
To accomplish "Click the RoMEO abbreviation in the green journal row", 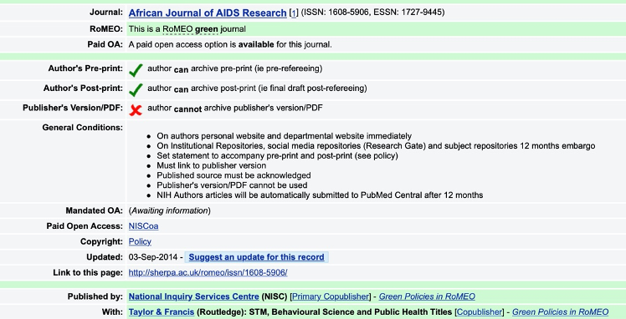I will tap(177, 29).
